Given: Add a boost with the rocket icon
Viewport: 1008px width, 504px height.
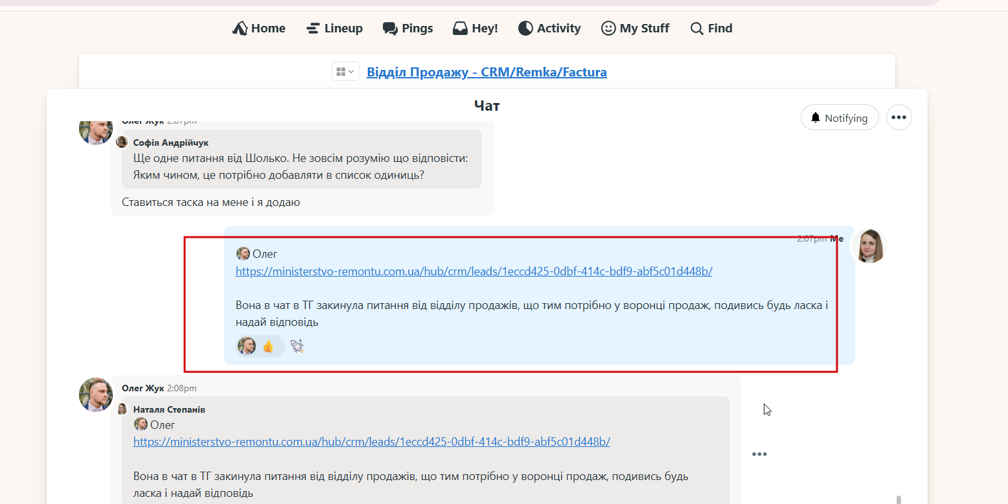Looking at the screenshot, I should tap(297, 346).
